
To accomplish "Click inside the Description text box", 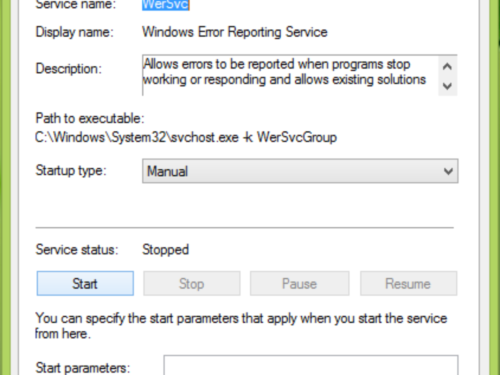I will tap(290, 75).
